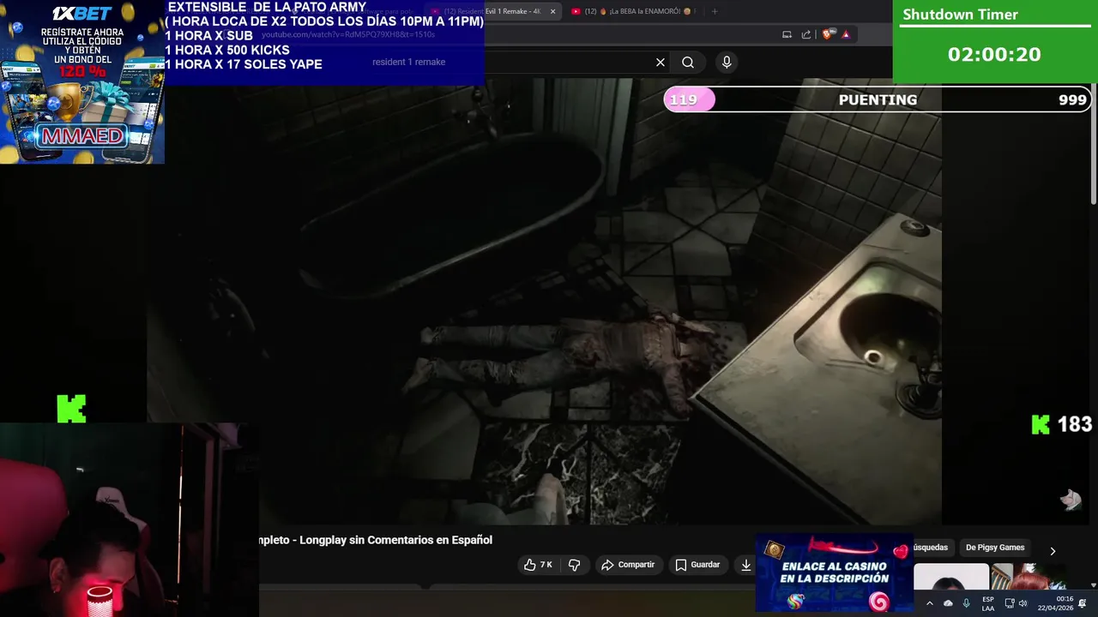The image size is (1098, 617).
Task: Download the video with the download arrow
Action: (746, 565)
